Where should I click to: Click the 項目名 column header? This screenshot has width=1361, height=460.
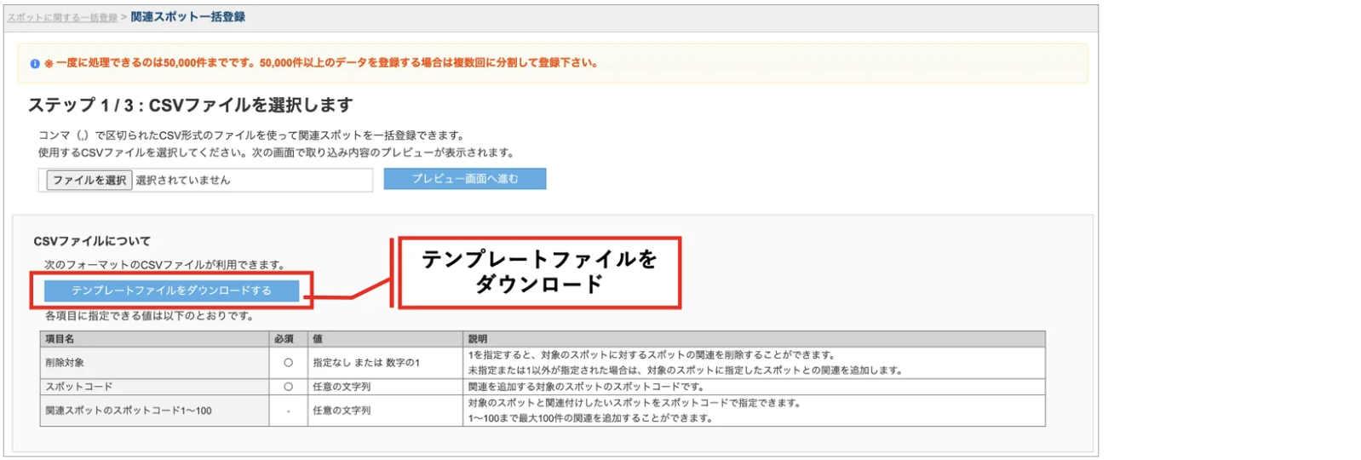pos(154,339)
